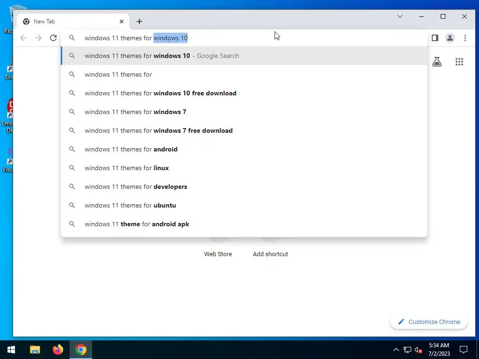
Task: Open the muted volume tray icon
Action: tap(418, 350)
